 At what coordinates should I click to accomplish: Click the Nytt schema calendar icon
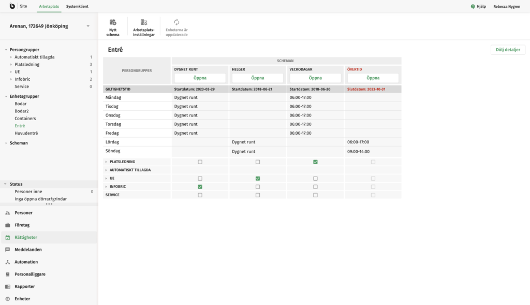(113, 22)
